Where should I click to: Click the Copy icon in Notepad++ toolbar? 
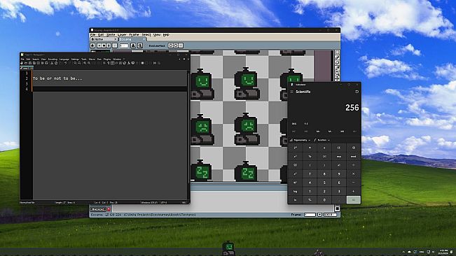(x=56, y=63)
